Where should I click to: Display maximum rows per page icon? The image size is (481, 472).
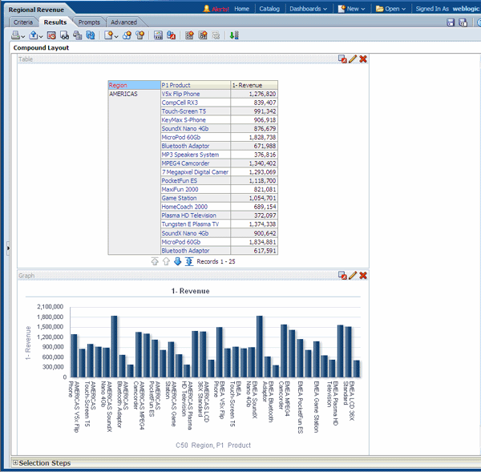pos(189,261)
